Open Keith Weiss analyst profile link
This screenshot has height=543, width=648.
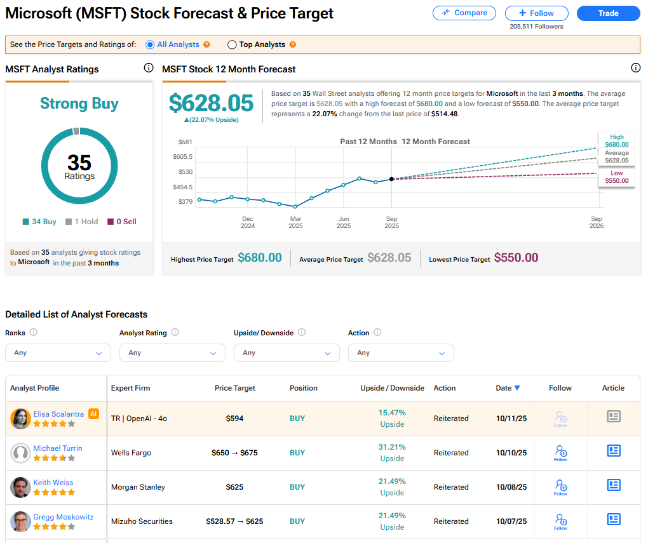(x=53, y=483)
